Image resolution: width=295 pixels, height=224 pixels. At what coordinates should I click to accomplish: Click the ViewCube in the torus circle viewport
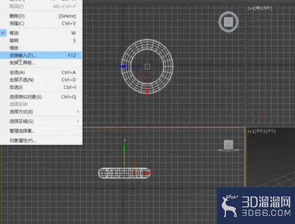pyautogui.click(x=229, y=22)
